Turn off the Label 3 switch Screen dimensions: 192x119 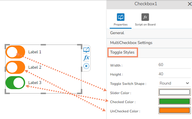point(15,83)
